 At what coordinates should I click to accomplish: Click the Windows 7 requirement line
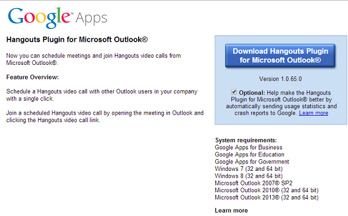(249, 169)
